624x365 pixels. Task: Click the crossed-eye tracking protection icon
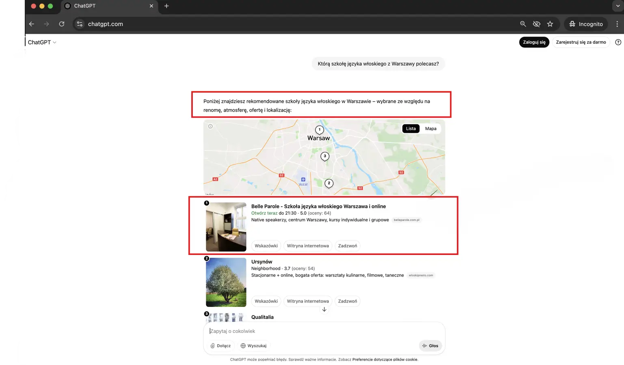pos(536,24)
